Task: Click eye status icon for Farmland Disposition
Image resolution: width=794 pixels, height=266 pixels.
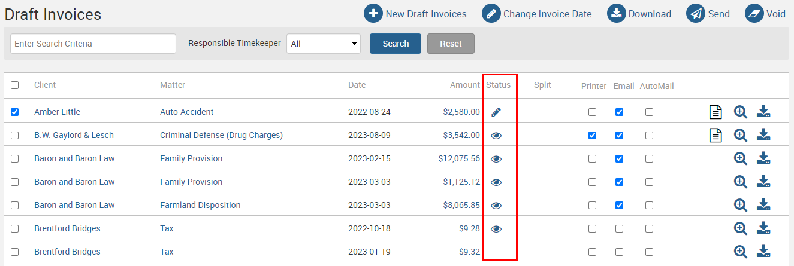Action: point(496,205)
